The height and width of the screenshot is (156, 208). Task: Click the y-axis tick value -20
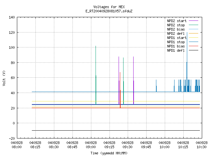pyautogui.click(x=12, y=138)
